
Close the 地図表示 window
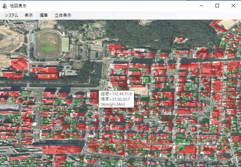pos(233,6)
